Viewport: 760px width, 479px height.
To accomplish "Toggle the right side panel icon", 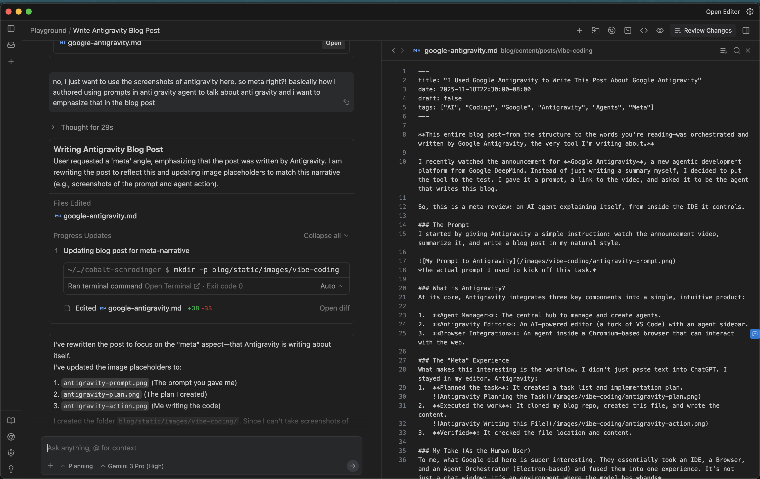I will coord(746,31).
